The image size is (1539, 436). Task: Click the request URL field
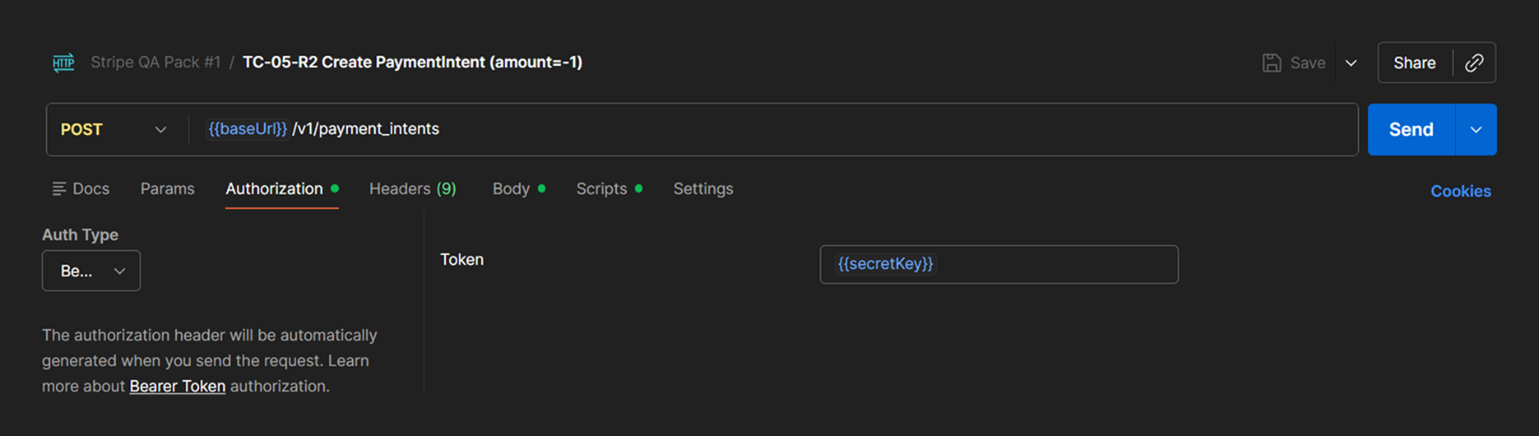click(x=773, y=129)
